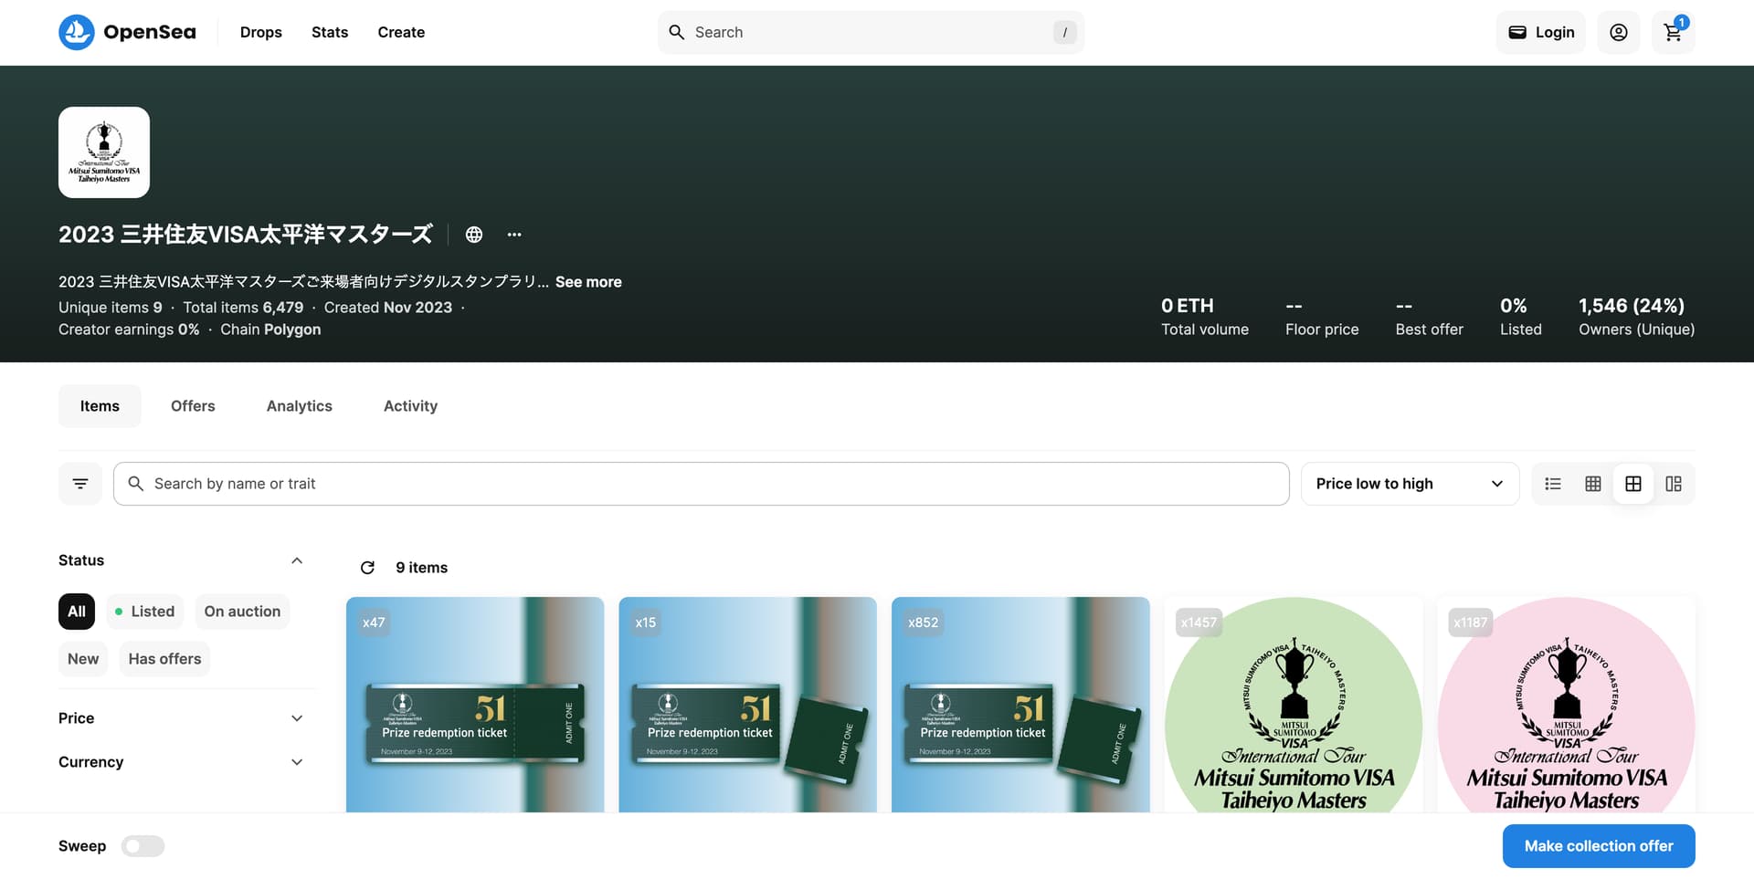Screen dimensions: 1754x879
Task: Click the 0% Listed stat
Action: pos(1521,317)
